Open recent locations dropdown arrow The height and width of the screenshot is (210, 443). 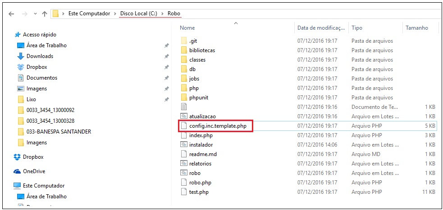point(35,13)
